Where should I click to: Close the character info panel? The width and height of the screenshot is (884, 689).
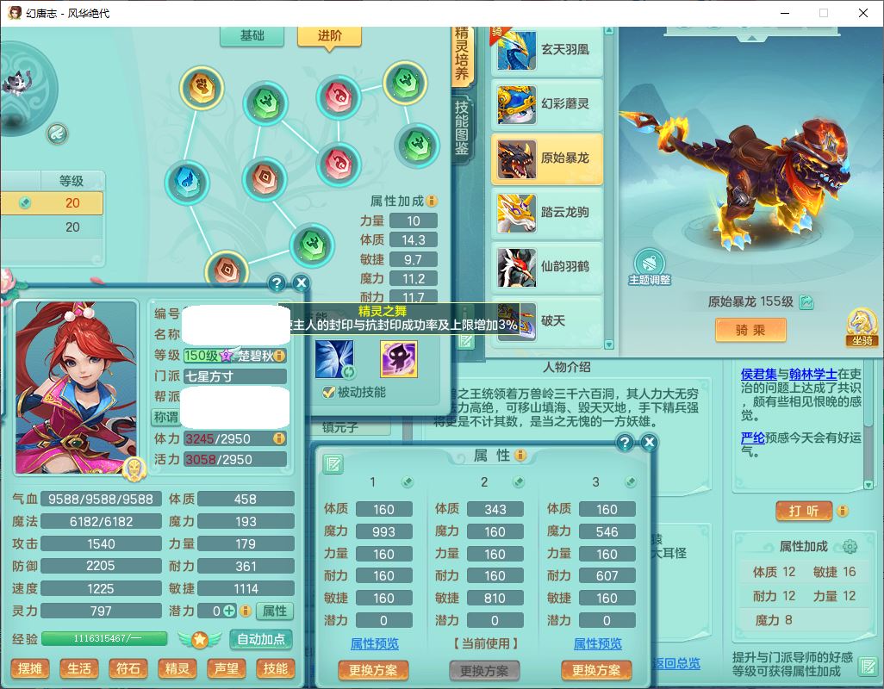click(300, 282)
